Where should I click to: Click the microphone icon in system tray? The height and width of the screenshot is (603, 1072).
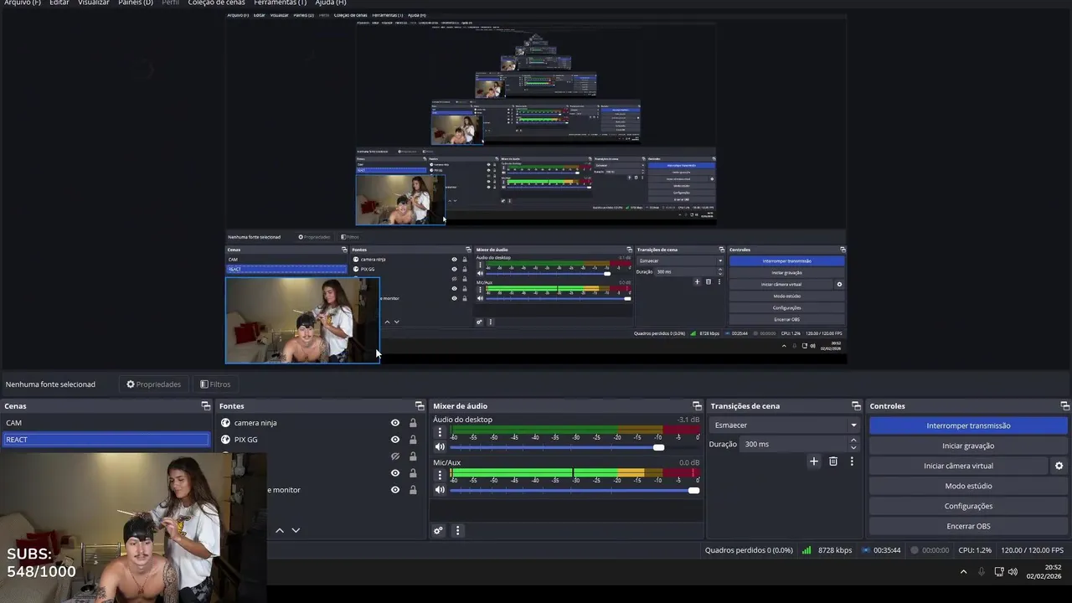point(982,572)
